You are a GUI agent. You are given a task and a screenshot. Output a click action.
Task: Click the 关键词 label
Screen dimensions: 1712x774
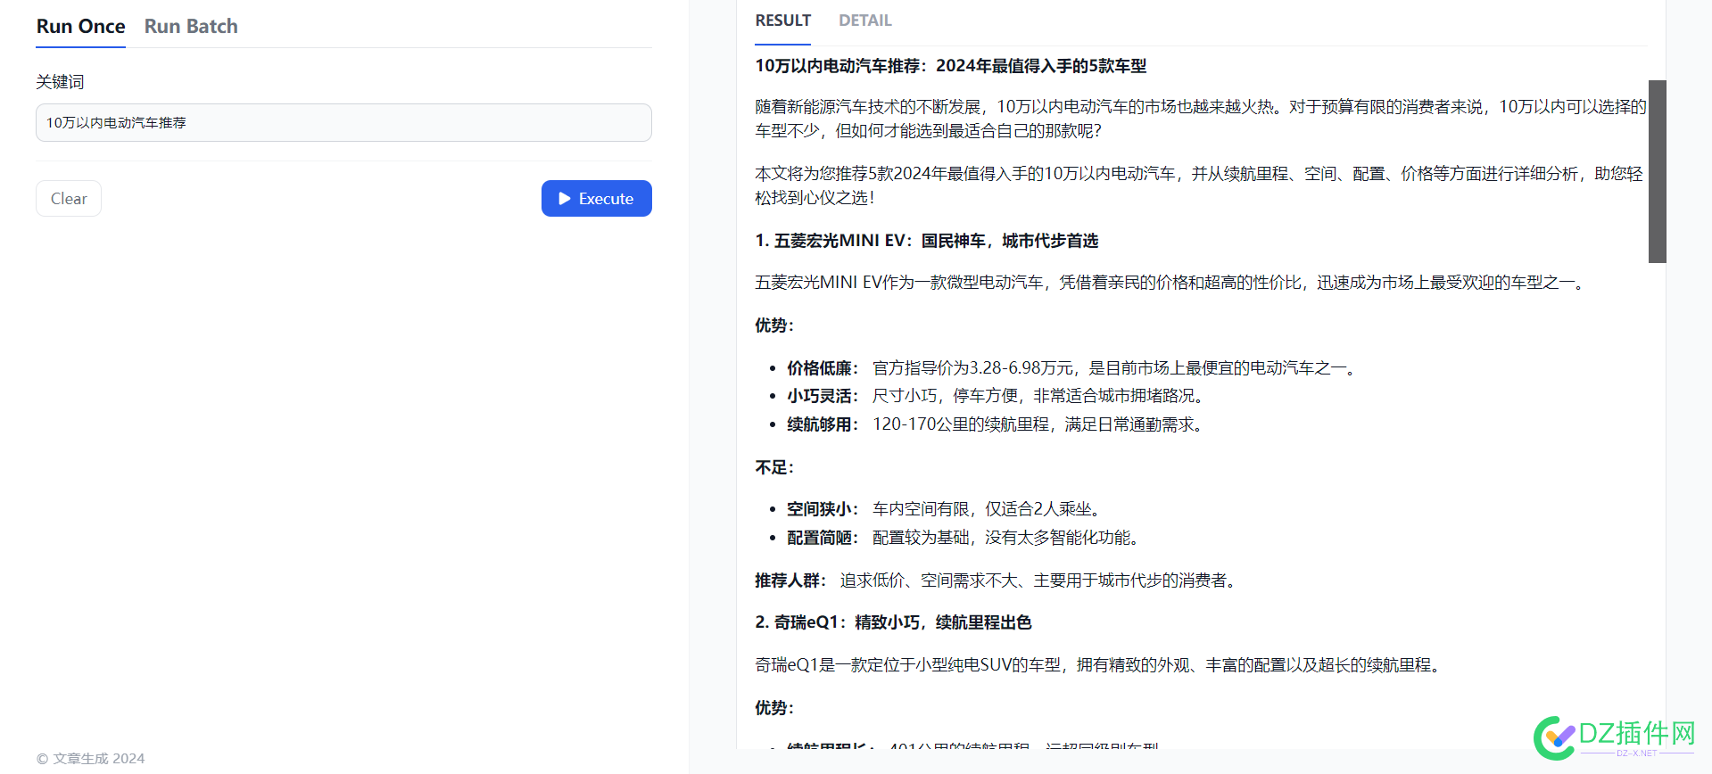point(60,82)
